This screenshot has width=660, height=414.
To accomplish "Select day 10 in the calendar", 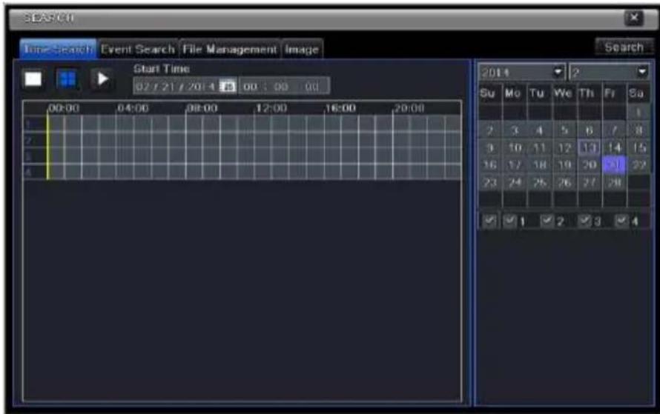I will (515, 147).
